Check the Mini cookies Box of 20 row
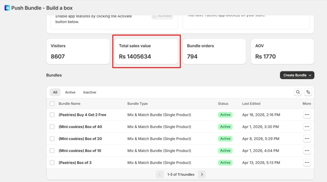This screenshot has width=327, height=182. (52, 139)
